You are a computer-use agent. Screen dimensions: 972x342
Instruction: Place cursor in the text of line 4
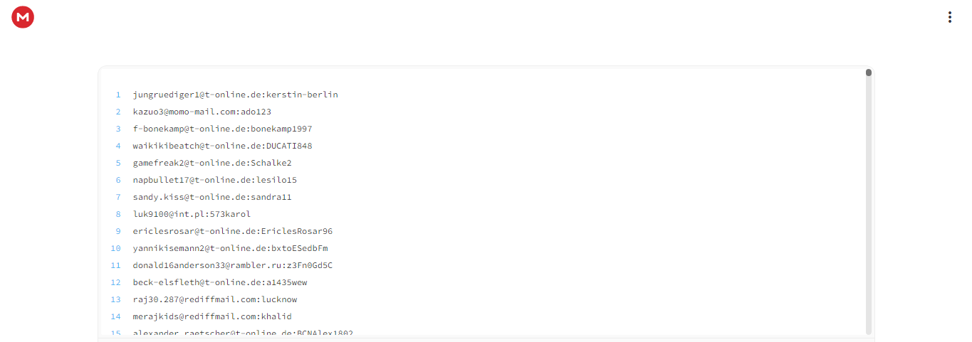222,146
